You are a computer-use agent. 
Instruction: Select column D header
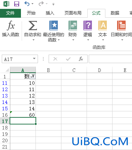pyautogui.click(x=99, y=70)
